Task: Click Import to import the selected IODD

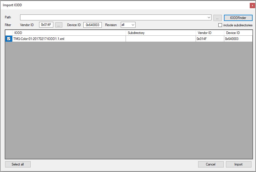Action: click(x=238, y=164)
